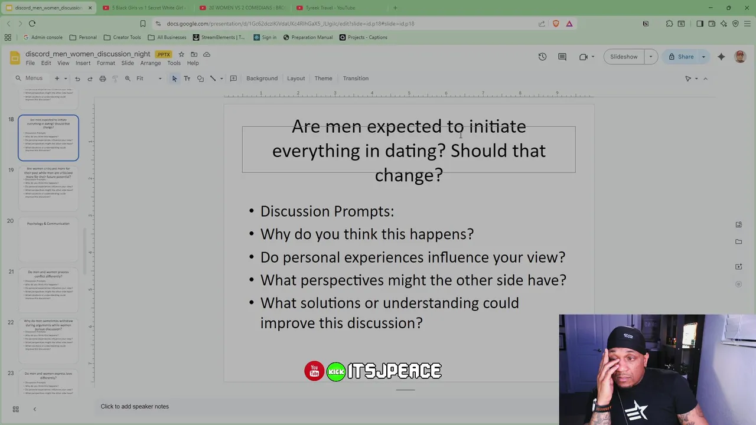Open the Arrange menu
756x425 pixels.
pyautogui.click(x=151, y=63)
